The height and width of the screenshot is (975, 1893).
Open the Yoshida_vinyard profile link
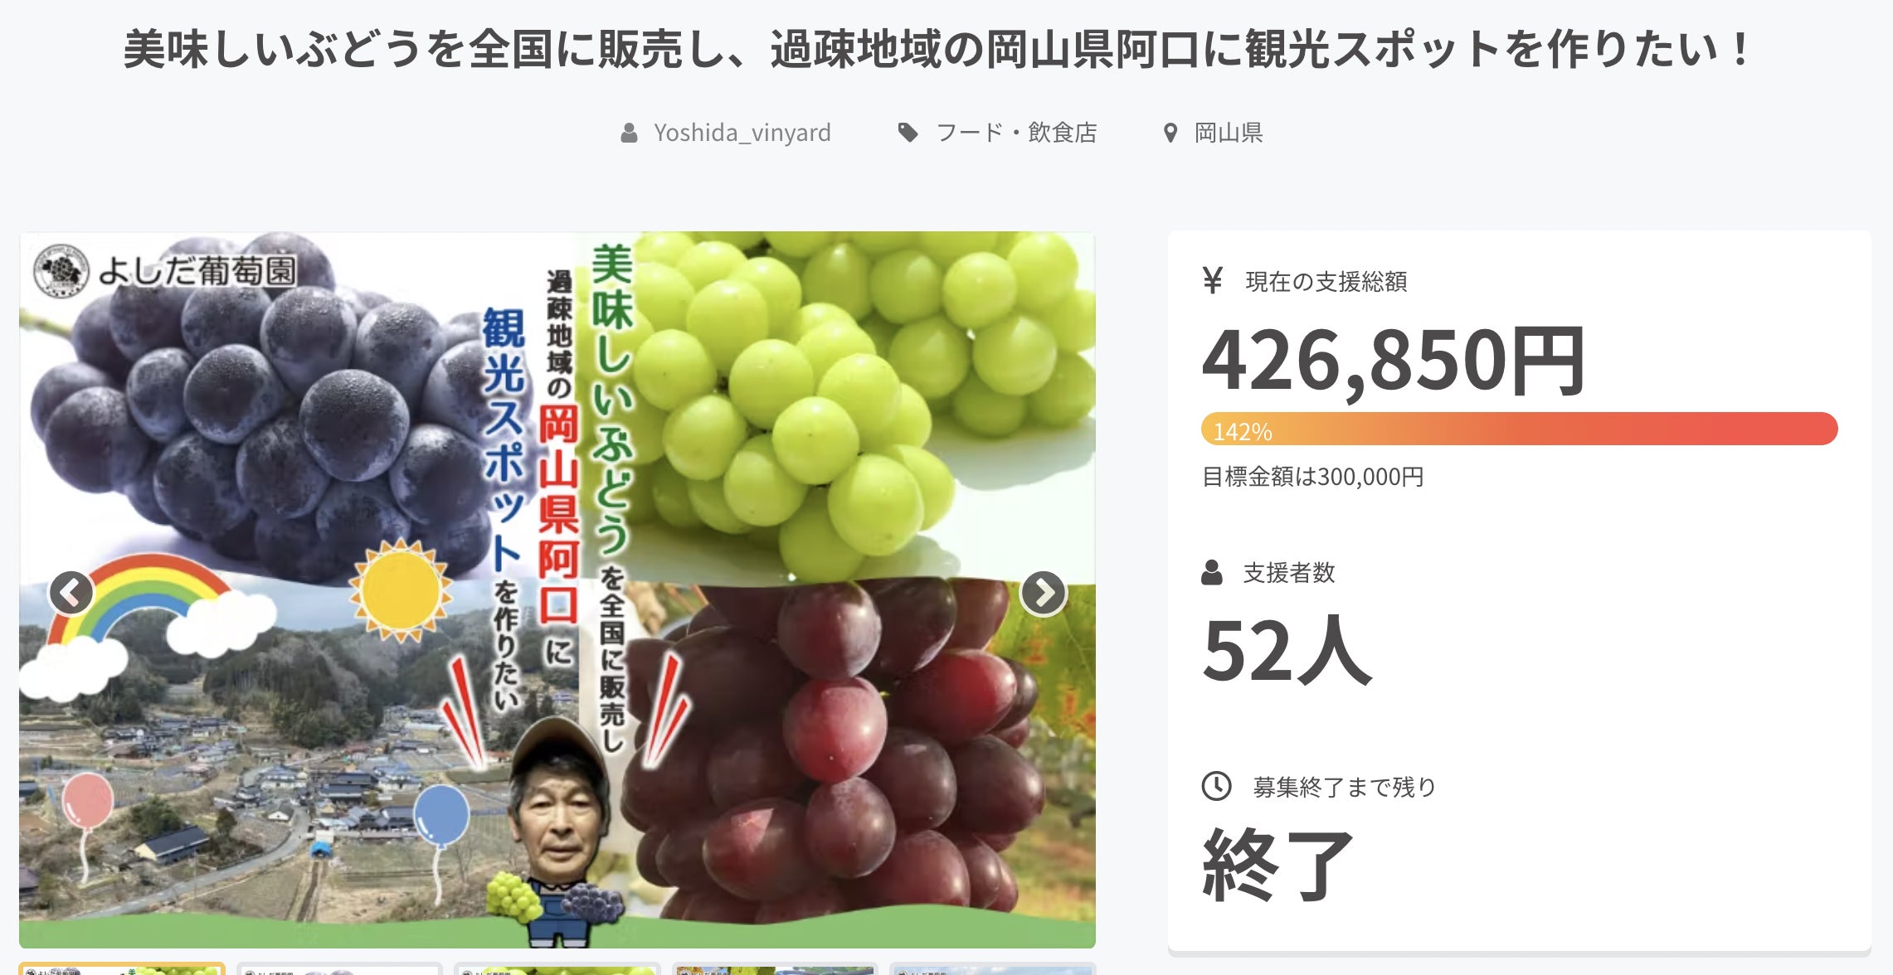pos(742,133)
